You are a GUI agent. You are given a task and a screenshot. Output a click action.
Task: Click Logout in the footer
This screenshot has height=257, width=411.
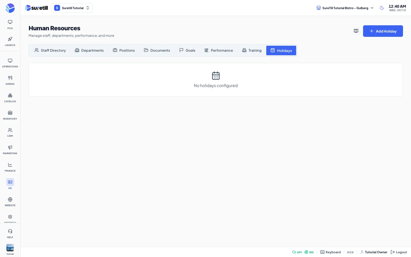(399, 252)
